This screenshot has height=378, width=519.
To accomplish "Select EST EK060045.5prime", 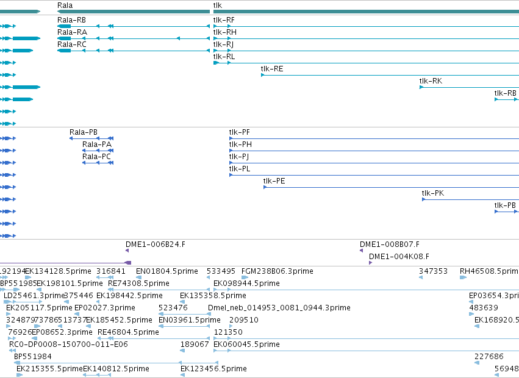I will coord(246,344).
